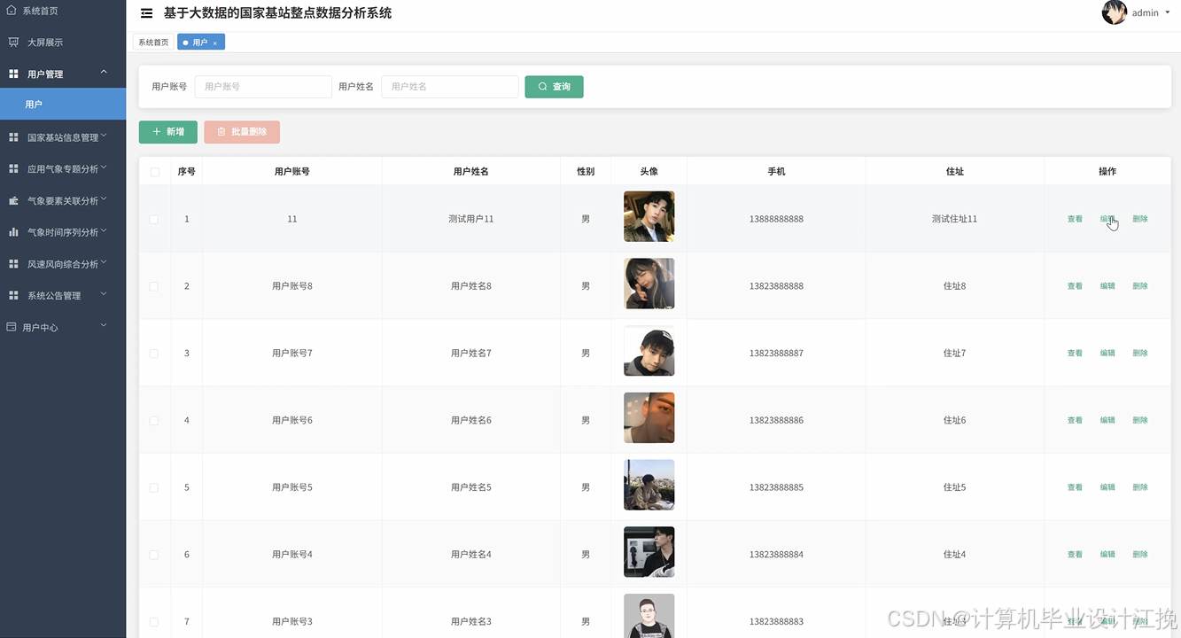Click the 新增 add button
This screenshot has height=638, width=1181.
pyautogui.click(x=167, y=132)
